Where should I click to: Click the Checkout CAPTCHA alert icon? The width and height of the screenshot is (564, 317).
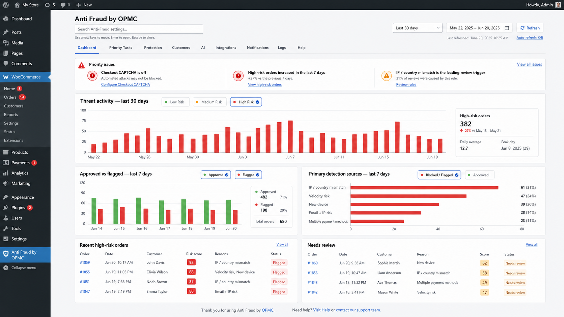click(x=92, y=76)
